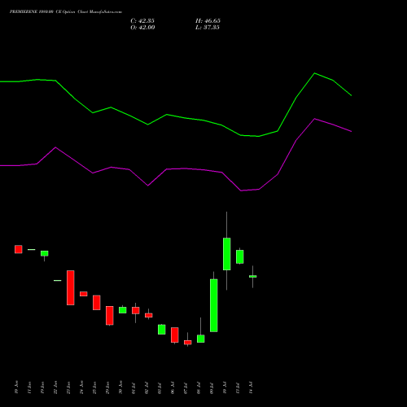This screenshot has width=407, height=407.
Task: Select the last small green candle for 14 Jul
Action: [253, 276]
